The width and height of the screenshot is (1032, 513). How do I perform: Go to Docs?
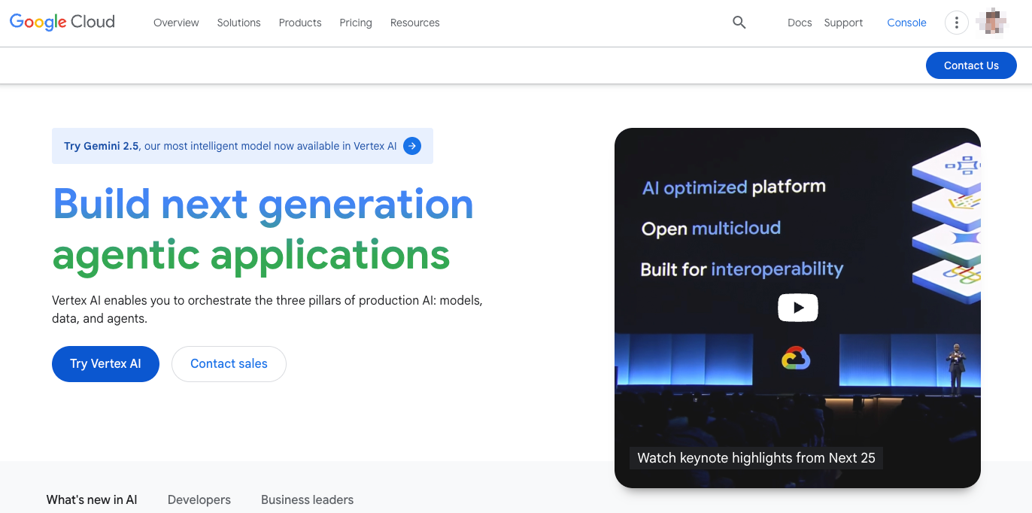(x=800, y=23)
